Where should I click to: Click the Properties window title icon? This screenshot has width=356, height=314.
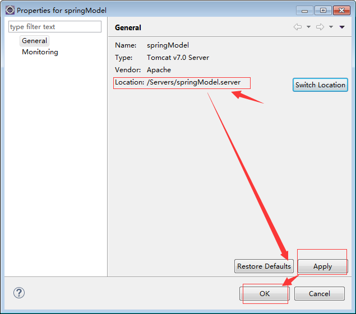pyautogui.click(x=10, y=10)
